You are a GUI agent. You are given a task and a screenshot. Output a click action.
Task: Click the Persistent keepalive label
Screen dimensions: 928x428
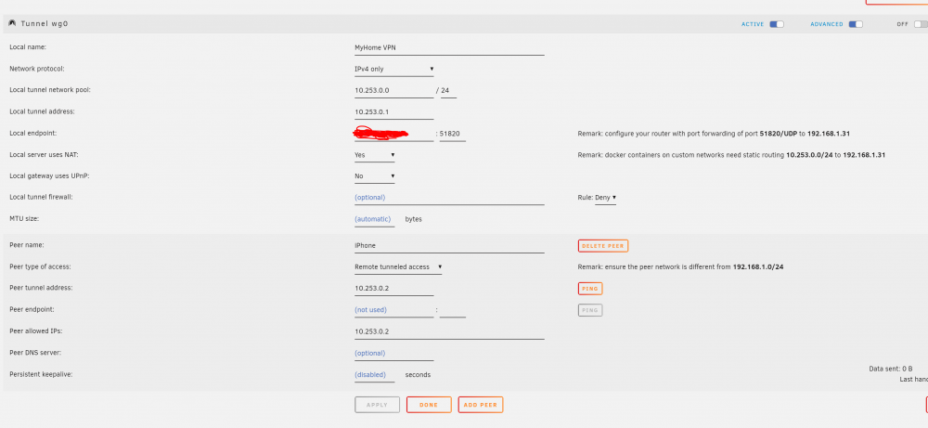coord(41,374)
